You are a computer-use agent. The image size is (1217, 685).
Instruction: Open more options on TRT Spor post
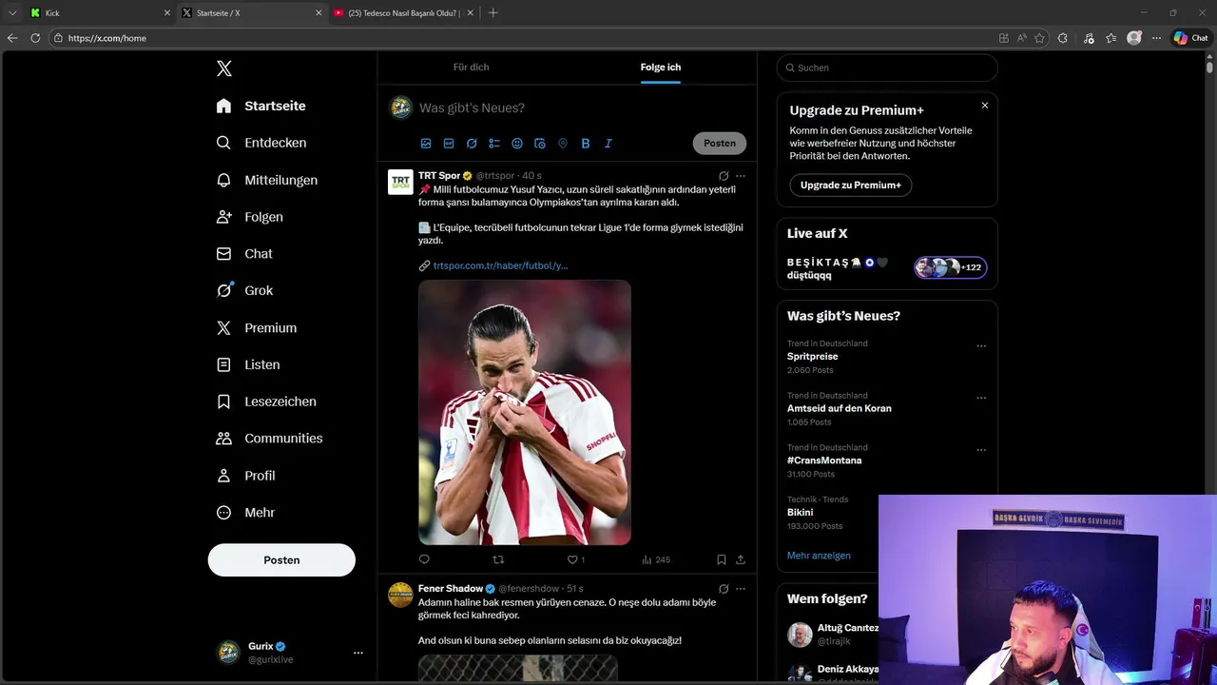point(741,176)
